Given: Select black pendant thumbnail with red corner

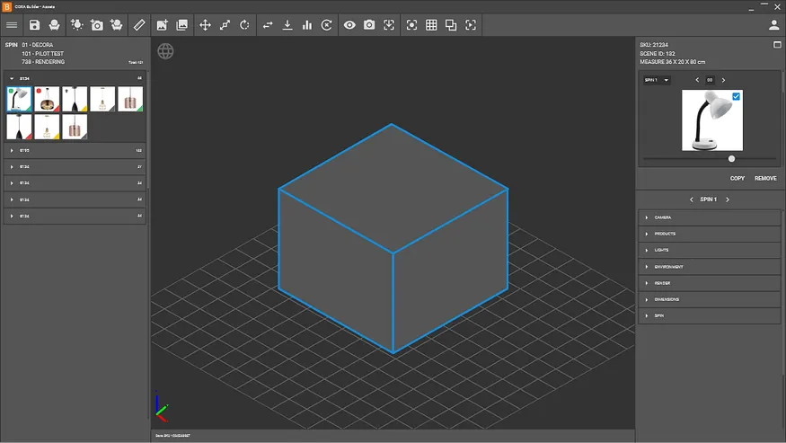Looking at the screenshot, I should click(x=19, y=127).
